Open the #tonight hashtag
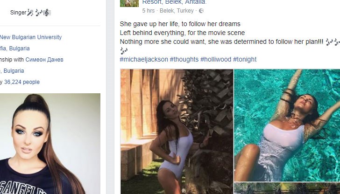This screenshot has width=340, height=194. (244, 59)
